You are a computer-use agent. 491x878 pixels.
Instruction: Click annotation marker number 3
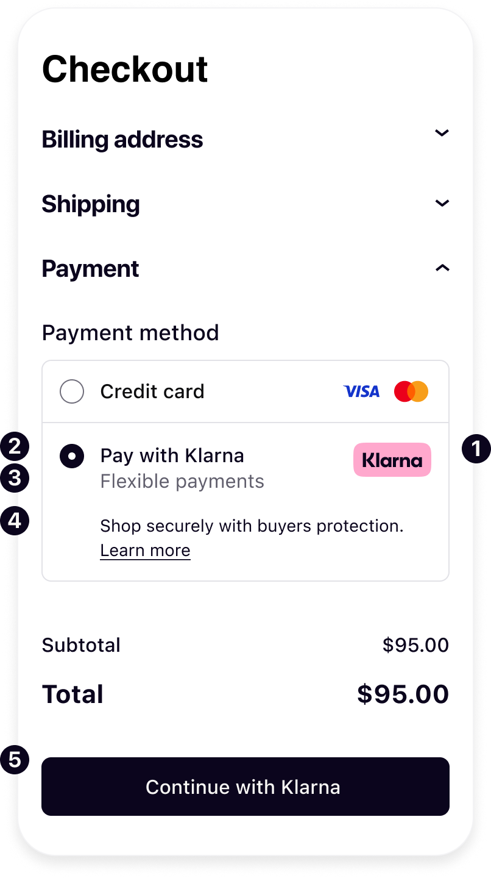(x=15, y=478)
